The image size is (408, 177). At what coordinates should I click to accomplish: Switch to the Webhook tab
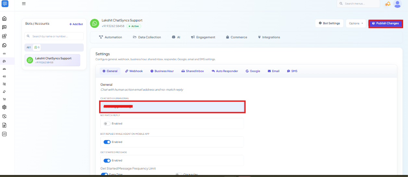(134, 71)
